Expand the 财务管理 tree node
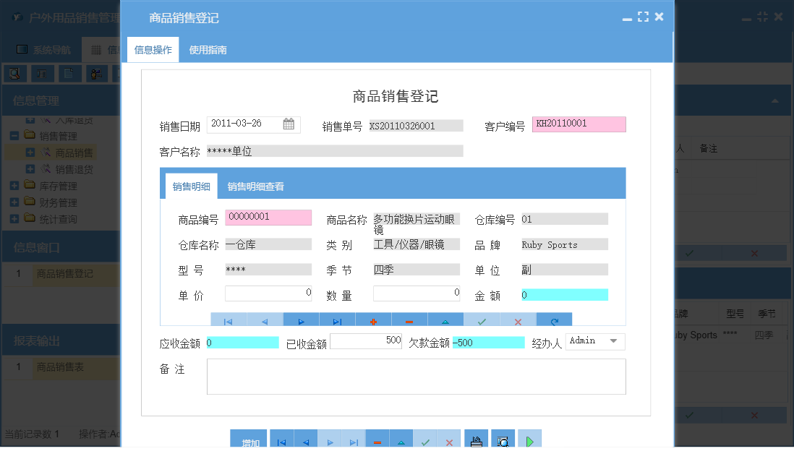Image resolution: width=794 pixels, height=459 pixels. click(x=16, y=202)
